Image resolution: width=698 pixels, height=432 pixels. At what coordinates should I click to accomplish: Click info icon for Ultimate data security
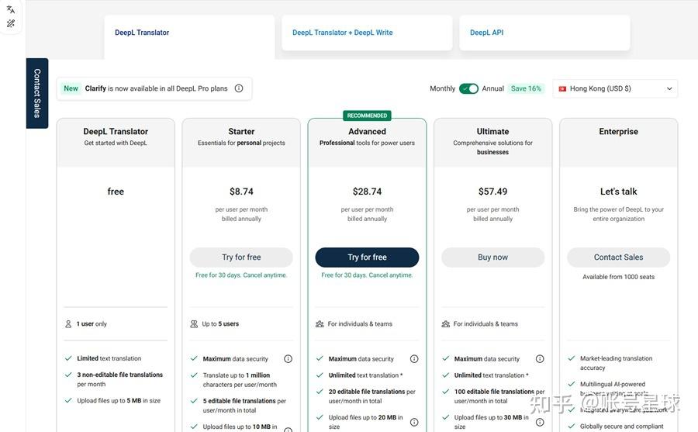[540, 359]
